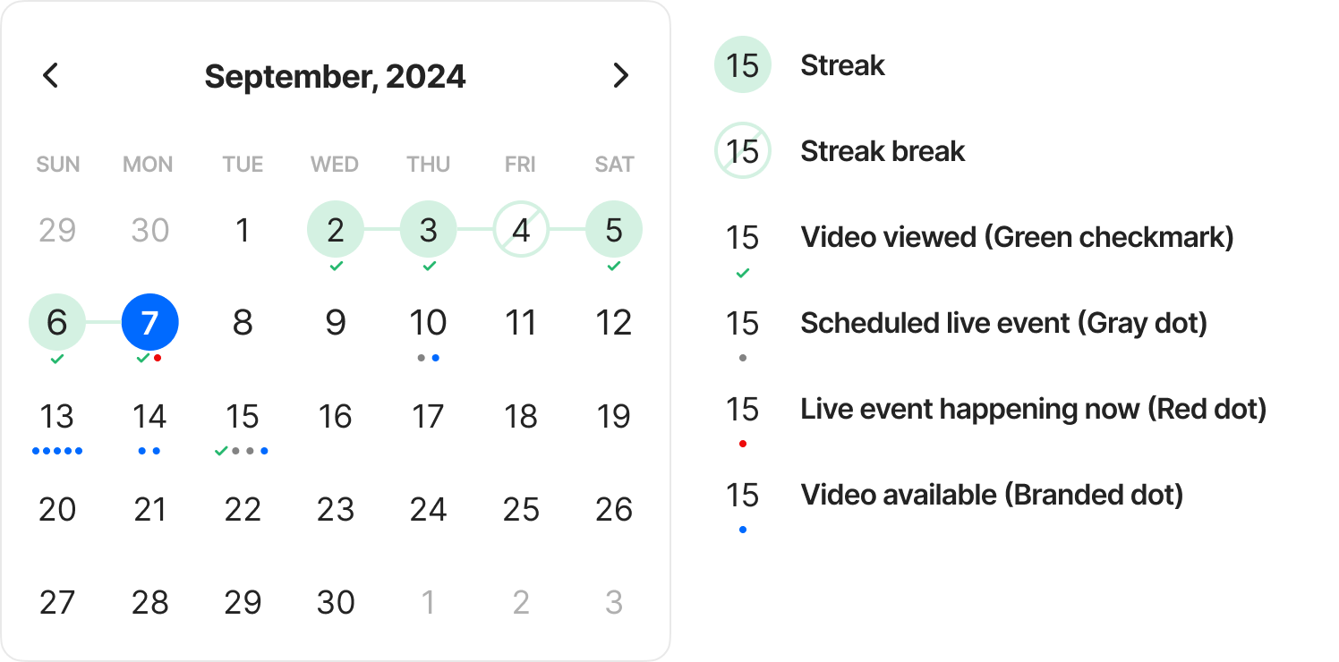Choose day 10 with gray and blue dots
Viewport: 1339px width, 662px height.
coord(428,323)
